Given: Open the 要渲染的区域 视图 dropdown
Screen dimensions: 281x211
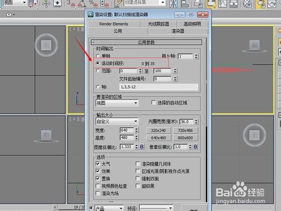Looking at the screenshot, I should click(117, 103).
